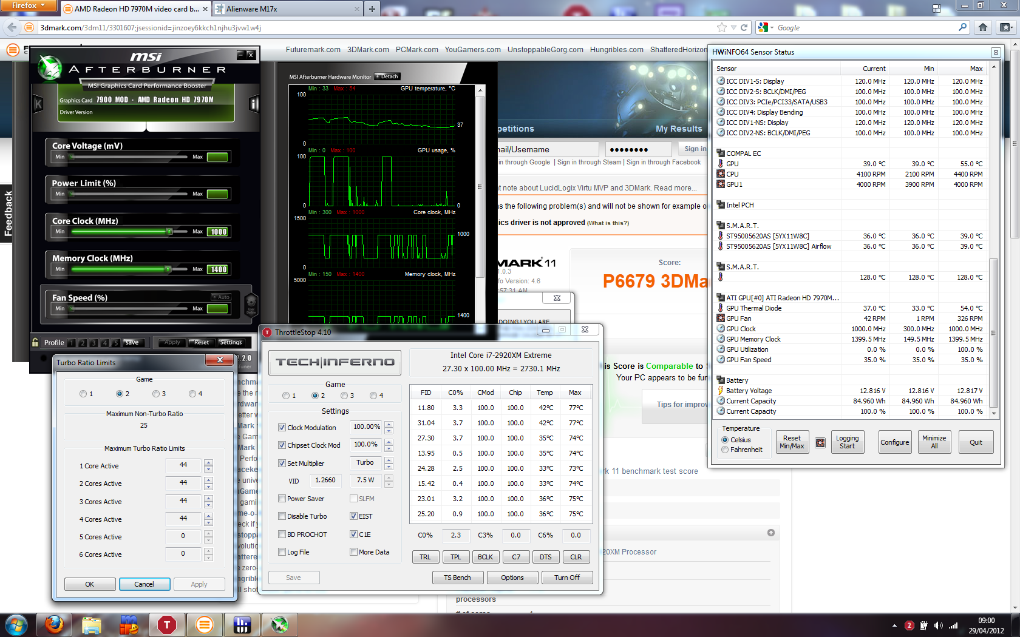Show hidden tray icons arrow
Viewport: 1020px width, 637px height.
pyautogui.click(x=894, y=625)
